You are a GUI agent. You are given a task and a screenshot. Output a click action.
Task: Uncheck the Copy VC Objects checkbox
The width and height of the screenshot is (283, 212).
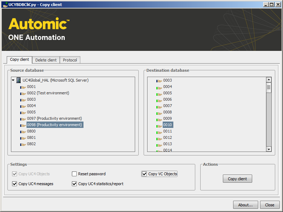(x=144, y=174)
